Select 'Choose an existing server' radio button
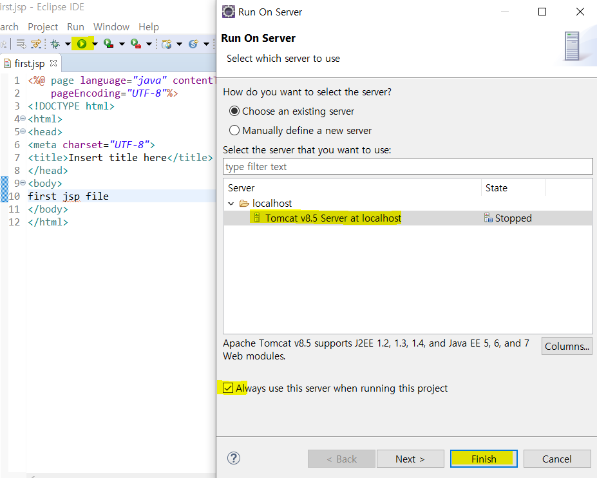This screenshot has width=597, height=478. (234, 111)
